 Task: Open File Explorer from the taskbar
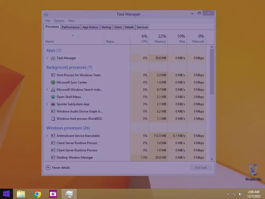pos(21,194)
